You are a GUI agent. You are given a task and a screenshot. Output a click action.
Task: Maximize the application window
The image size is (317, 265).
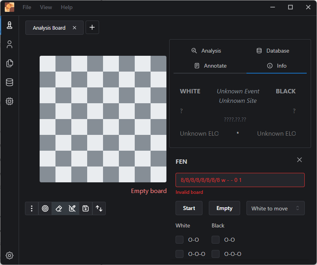pos(290,7)
